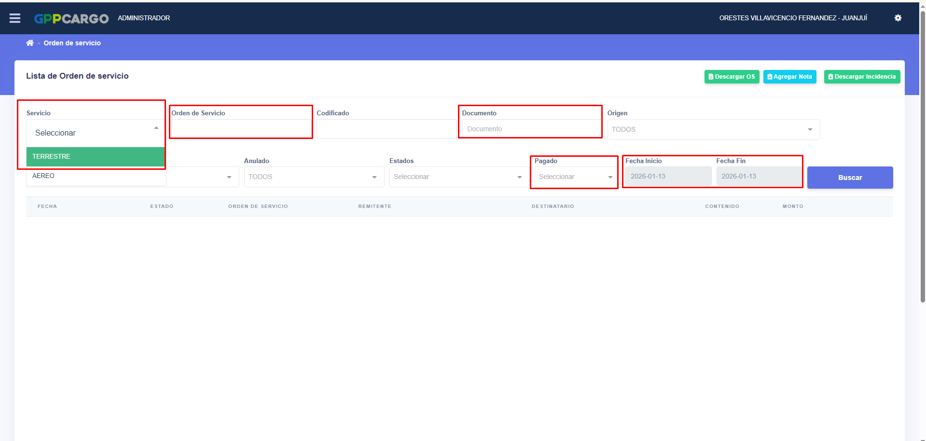
Task: Open the Anulado dropdown
Action: point(314,177)
